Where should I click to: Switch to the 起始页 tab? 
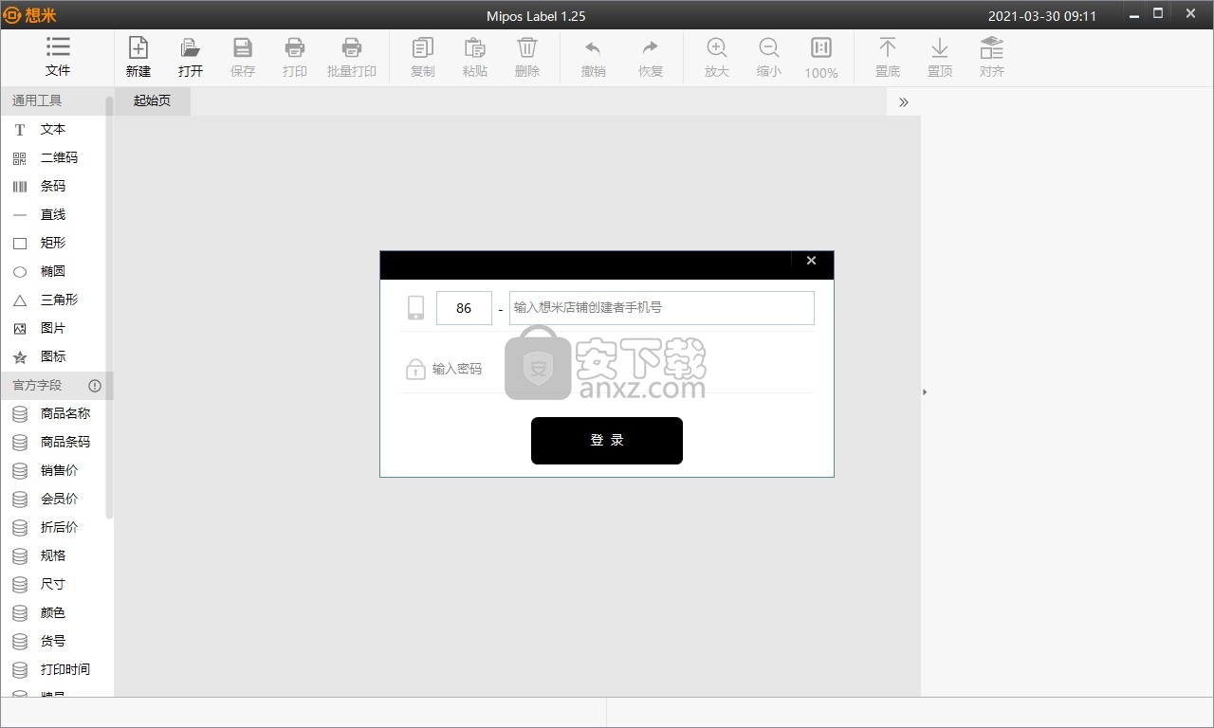click(x=153, y=100)
